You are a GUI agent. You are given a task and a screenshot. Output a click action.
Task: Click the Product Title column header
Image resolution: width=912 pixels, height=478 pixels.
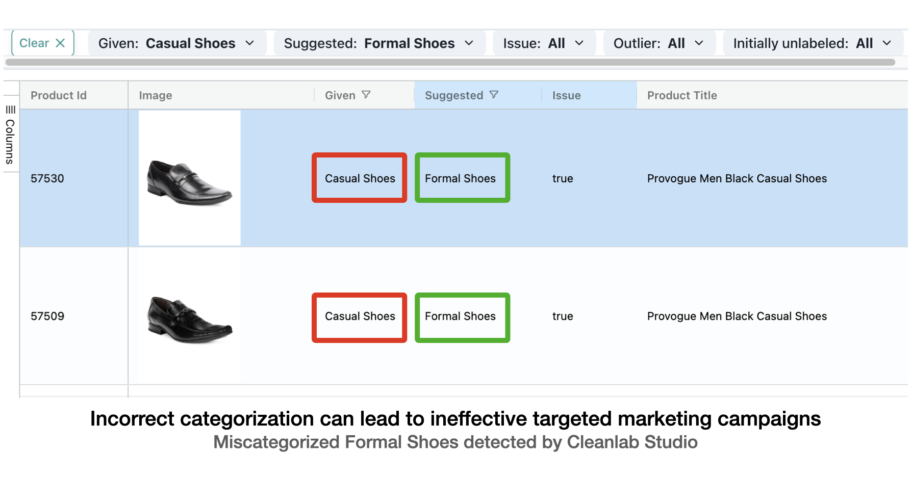[x=682, y=95]
